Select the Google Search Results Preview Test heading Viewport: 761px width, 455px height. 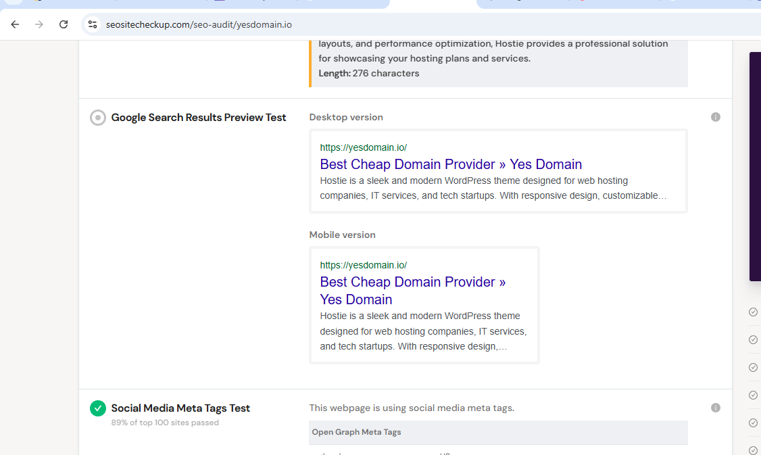coord(199,118)
